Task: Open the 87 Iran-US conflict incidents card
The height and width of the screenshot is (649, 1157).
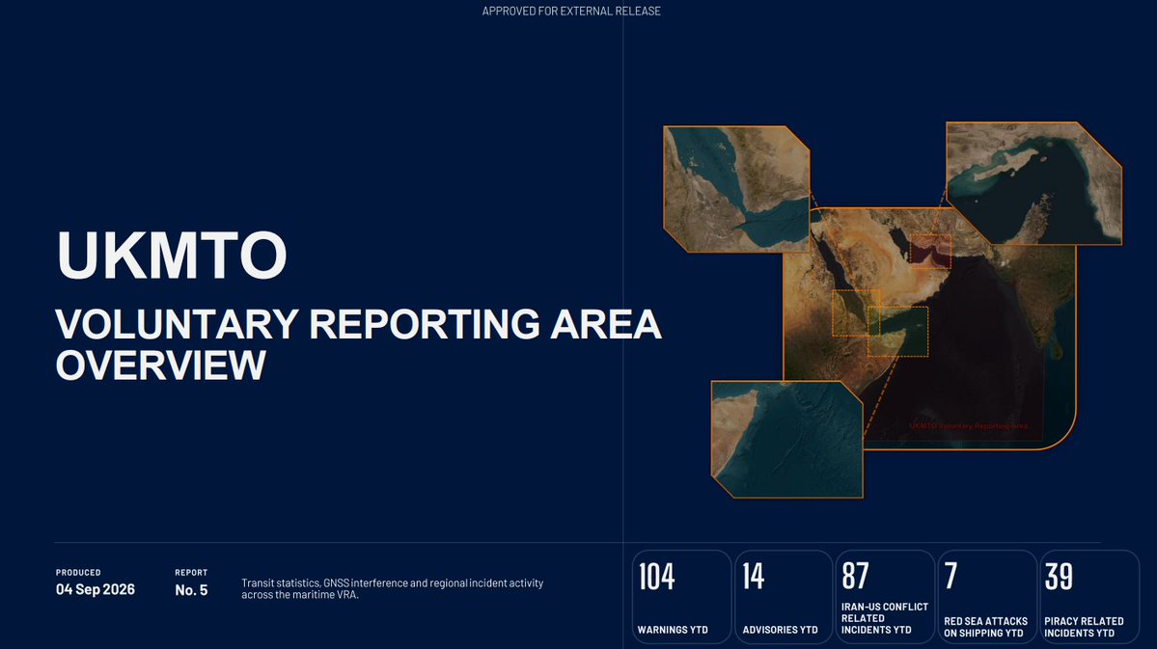Action: click(885, 597)
